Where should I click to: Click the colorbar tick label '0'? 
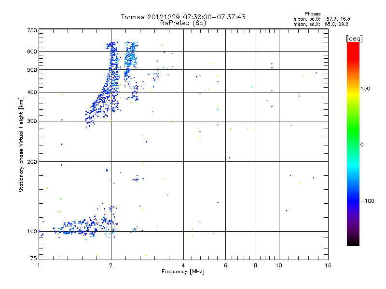362,145
